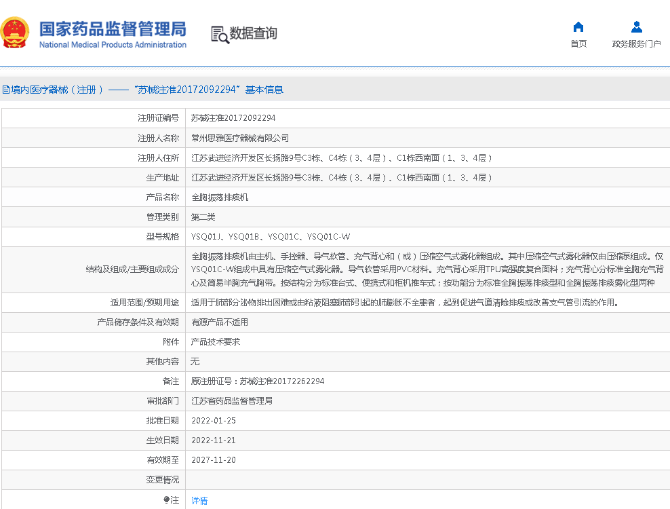Click the national emblem logo

[x=16, y=32]
